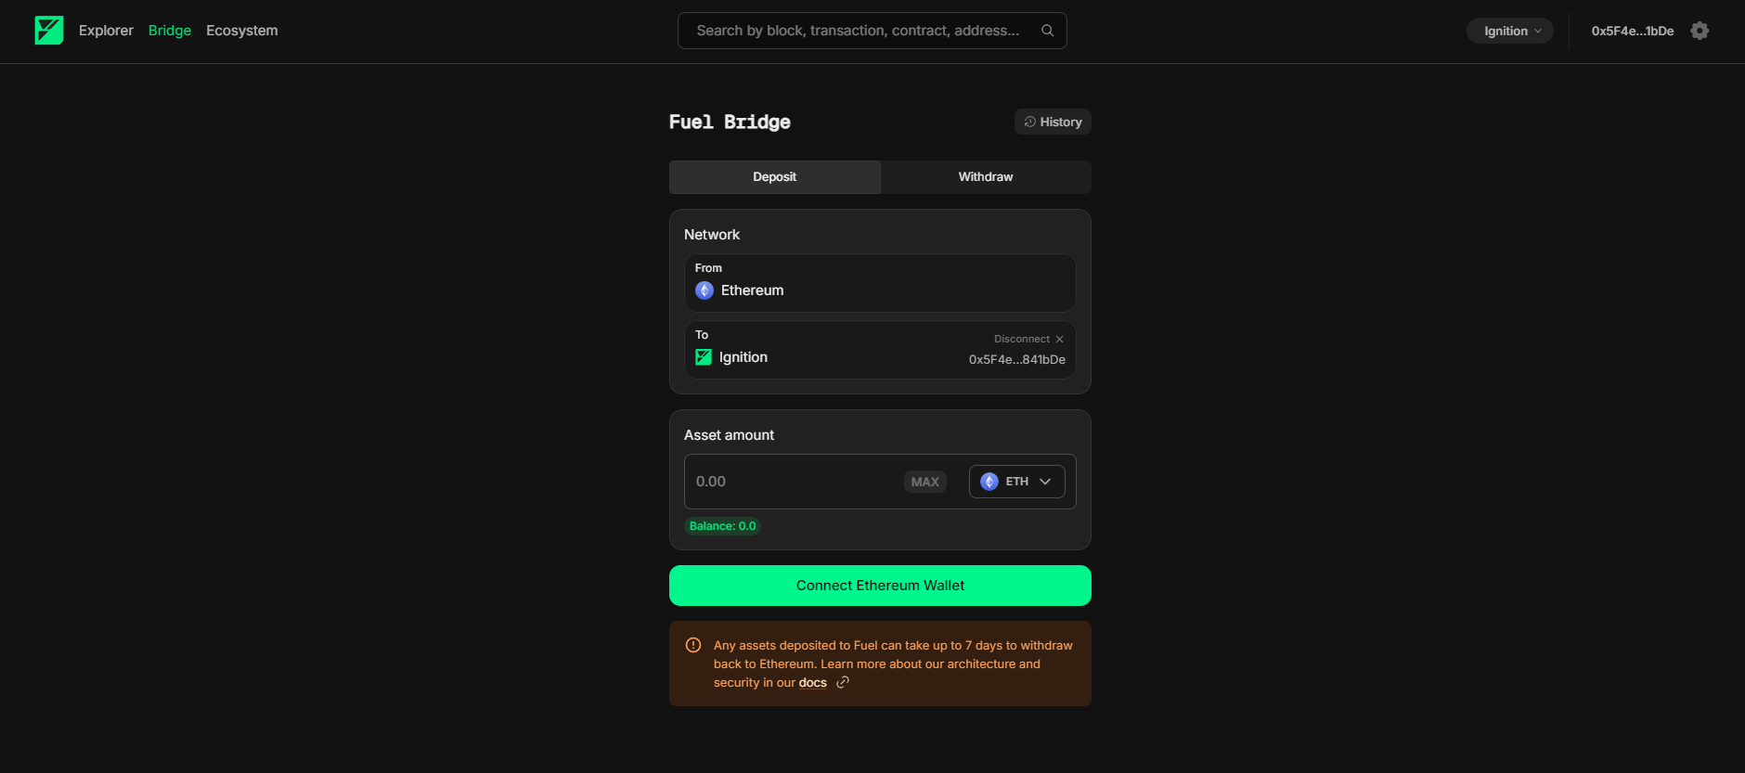The height and width of the screenshot is (773, 1745).
Task: Open settings via the gear icon
Action: [1700, 31]
